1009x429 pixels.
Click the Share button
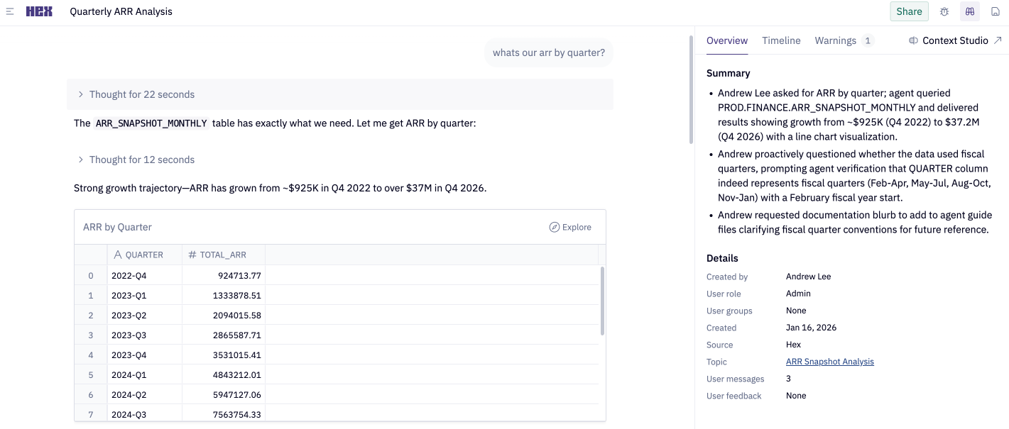pos(909,11)
